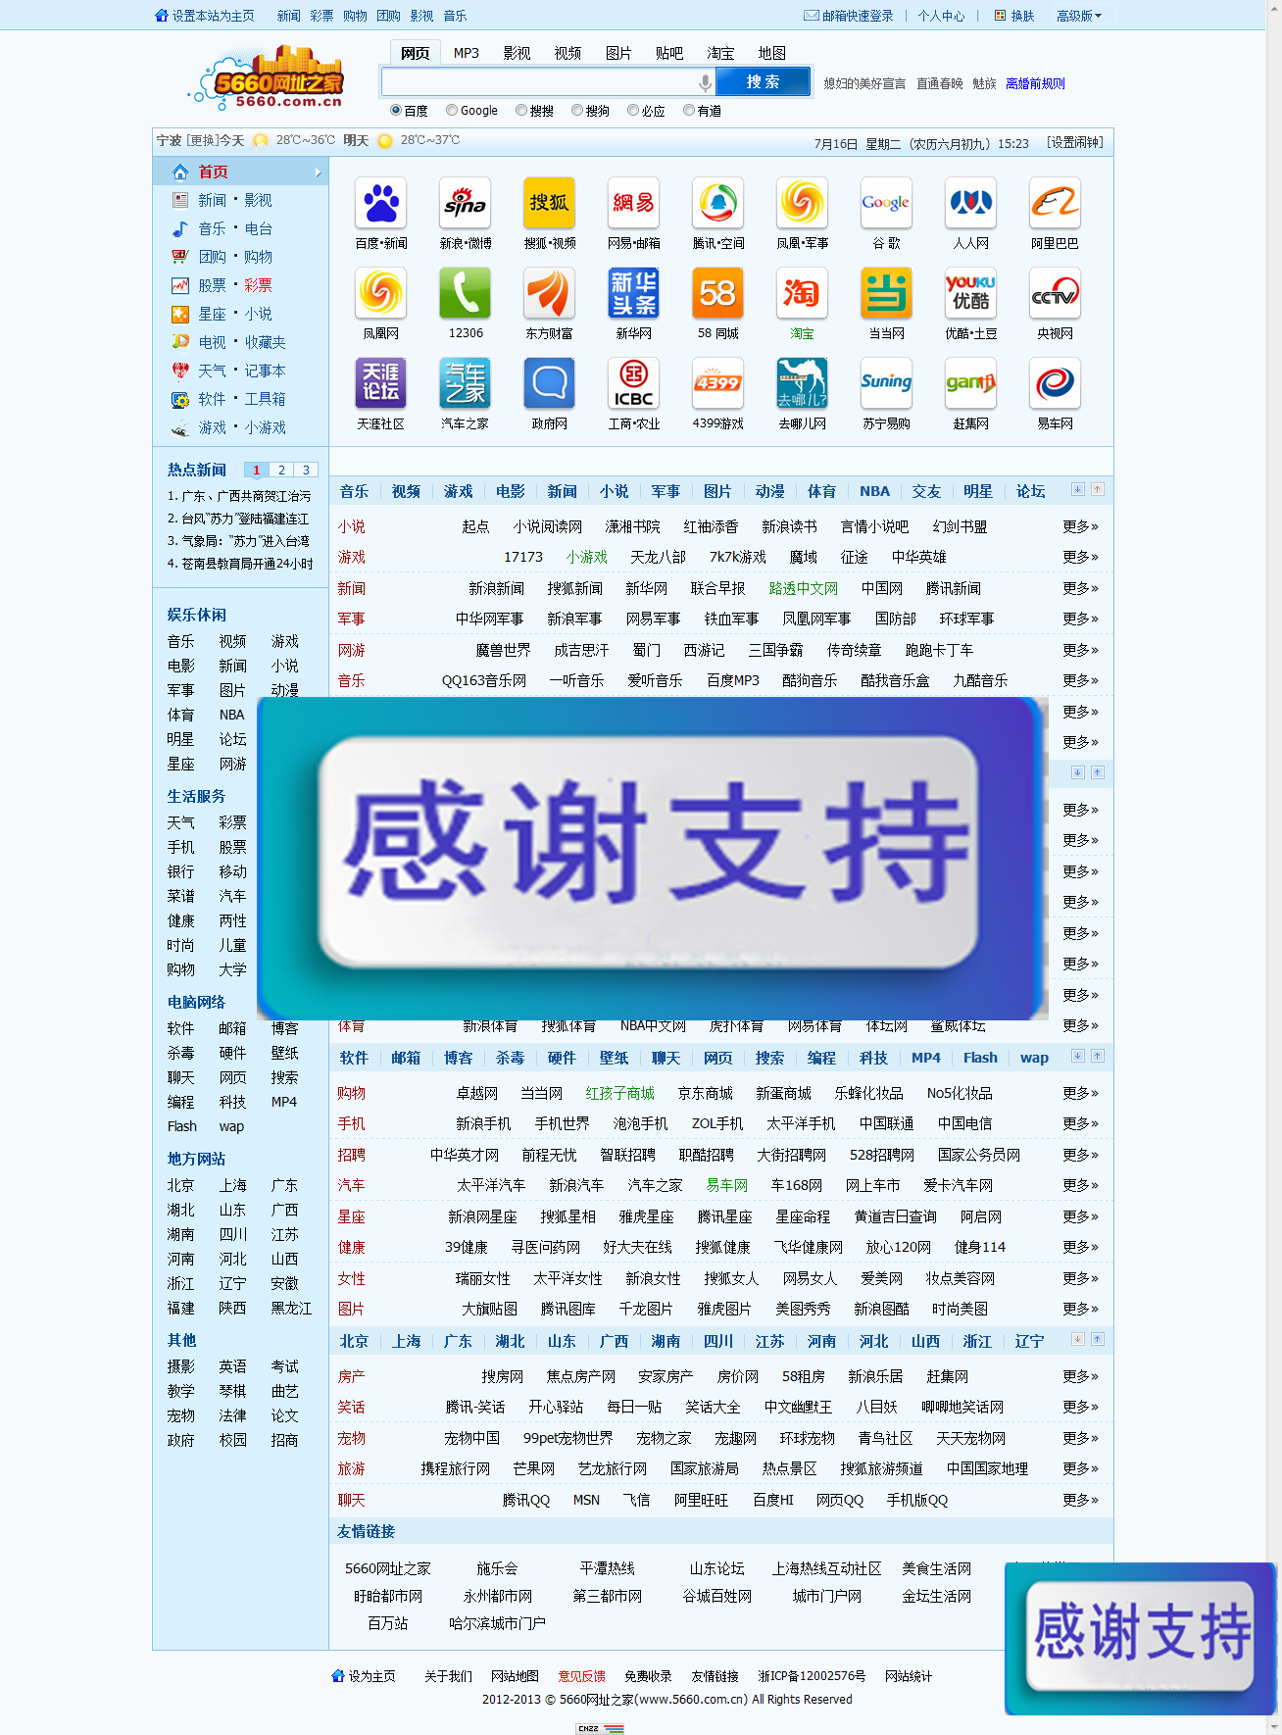Switch to the 地图 search tab

tap(772, 53)
